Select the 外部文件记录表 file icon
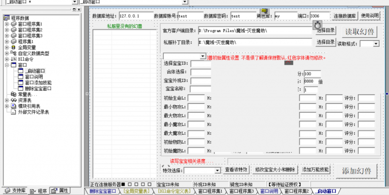 pos(14,112)
